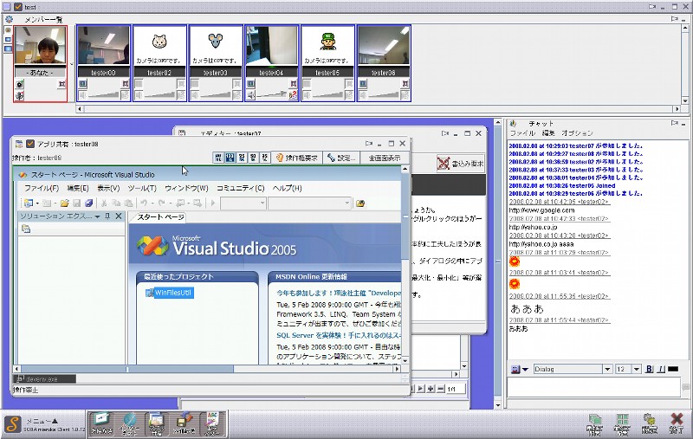The width and height of the screenshot is (693, 439).
Task: Click the 設定... button in app sharing
Action: coord(341,158)
